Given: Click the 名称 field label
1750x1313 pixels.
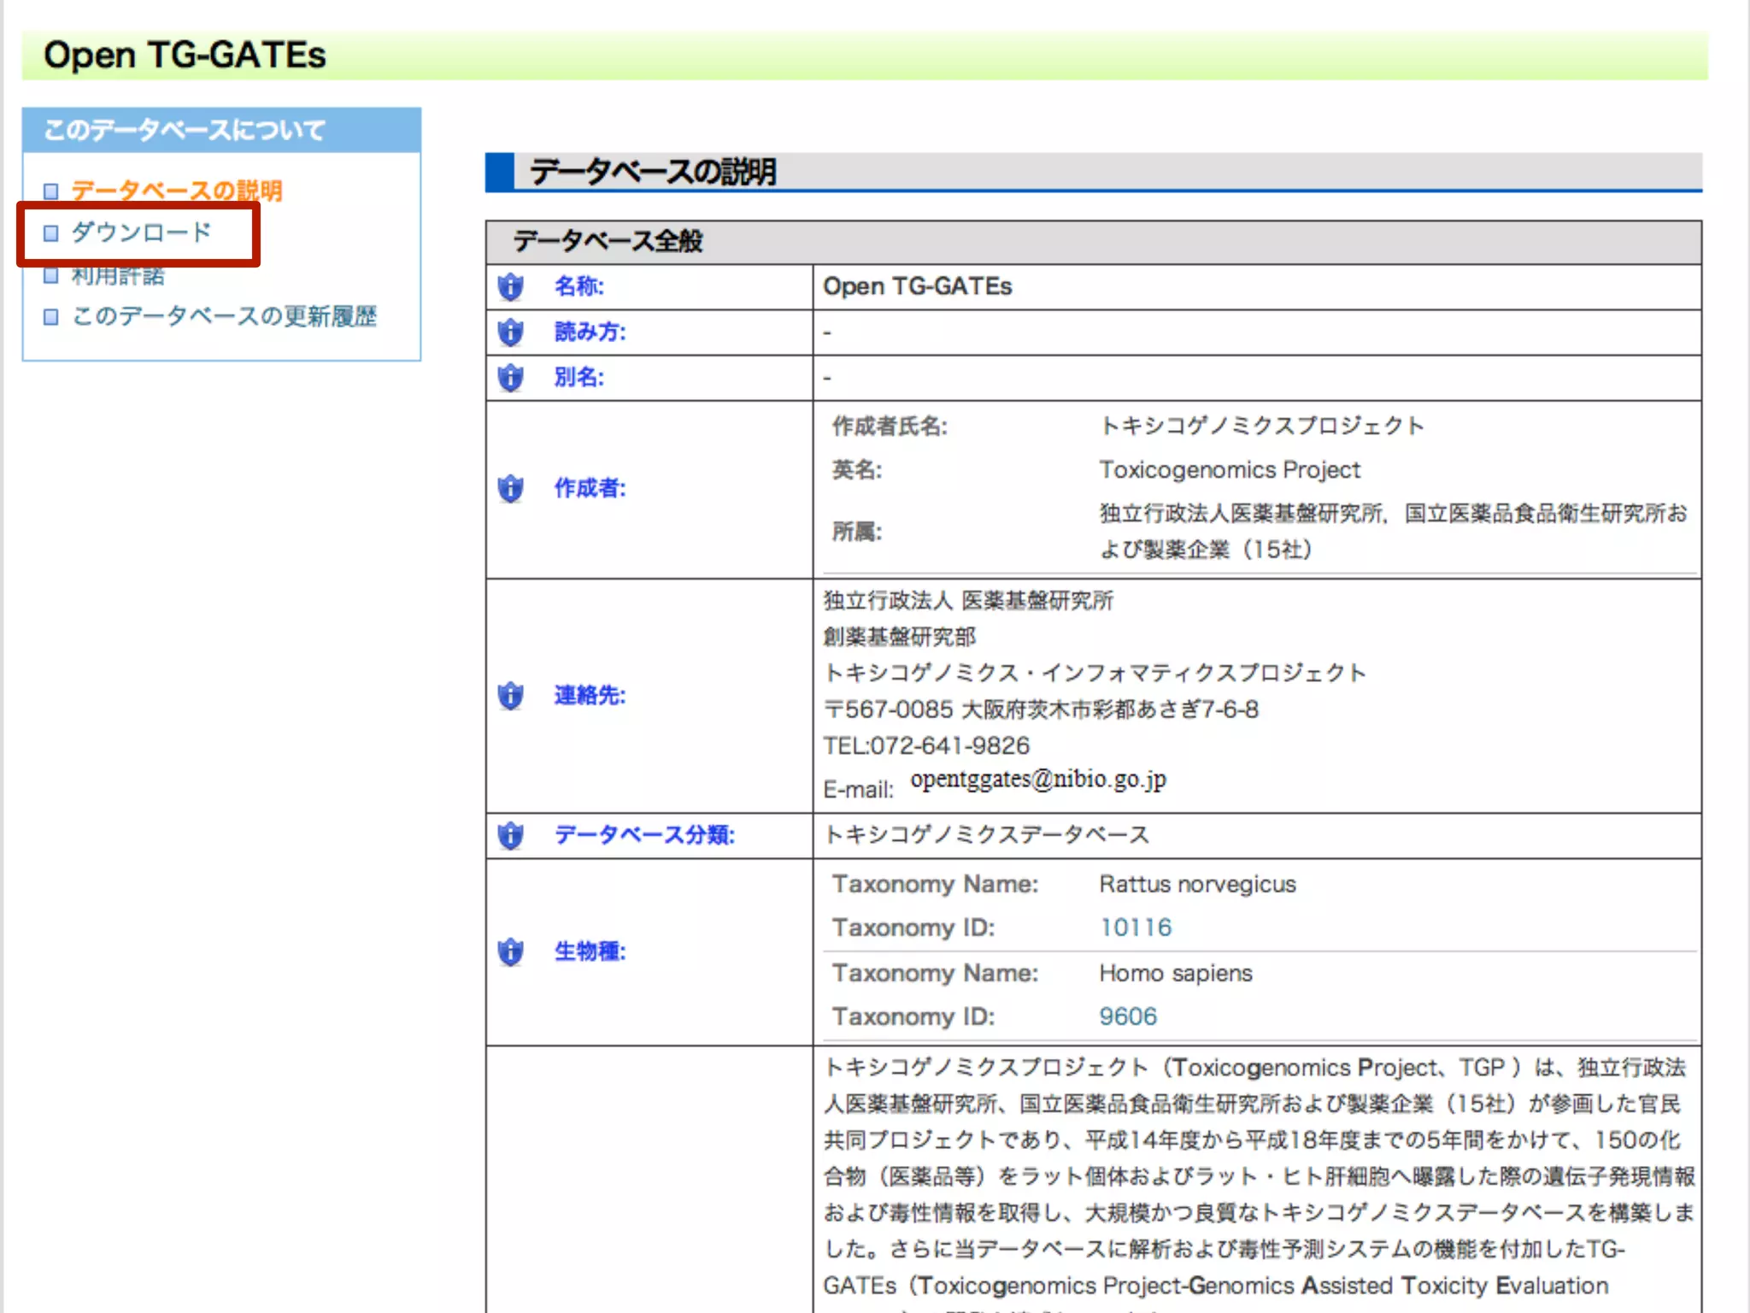Looking at the screenshot, I should point(578,286).
